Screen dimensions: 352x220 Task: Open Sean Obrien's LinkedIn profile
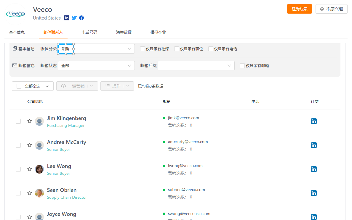click(x=313, y=193)
